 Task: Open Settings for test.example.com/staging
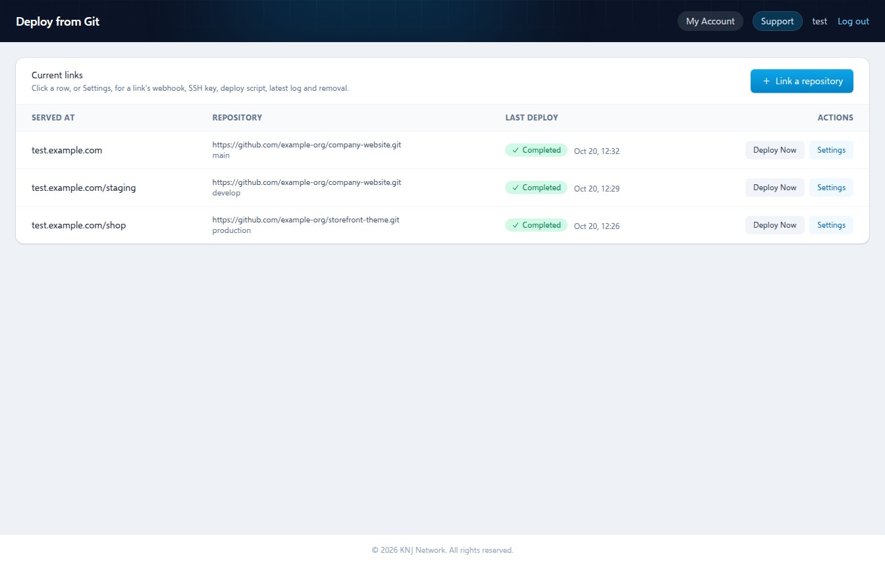tap(831, 188)
